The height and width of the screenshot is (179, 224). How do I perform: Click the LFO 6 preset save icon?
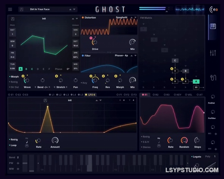coord(45,100)
